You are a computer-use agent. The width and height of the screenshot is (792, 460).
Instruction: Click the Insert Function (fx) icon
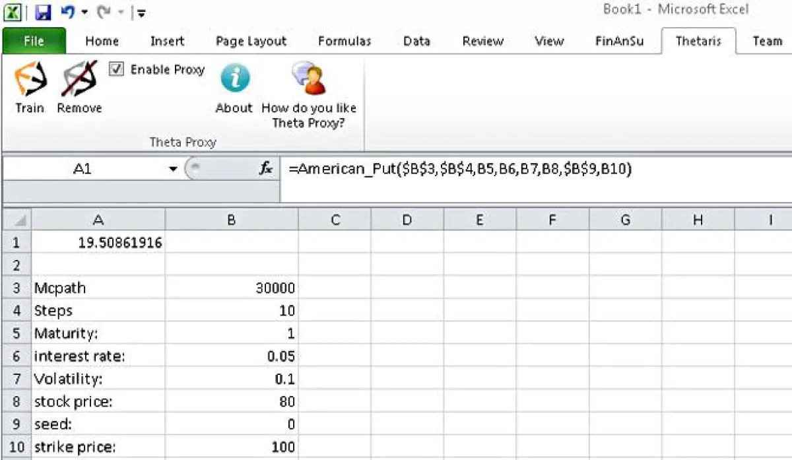265,169
